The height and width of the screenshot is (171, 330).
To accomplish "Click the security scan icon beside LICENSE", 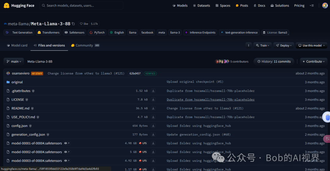I will coord(27,100).
